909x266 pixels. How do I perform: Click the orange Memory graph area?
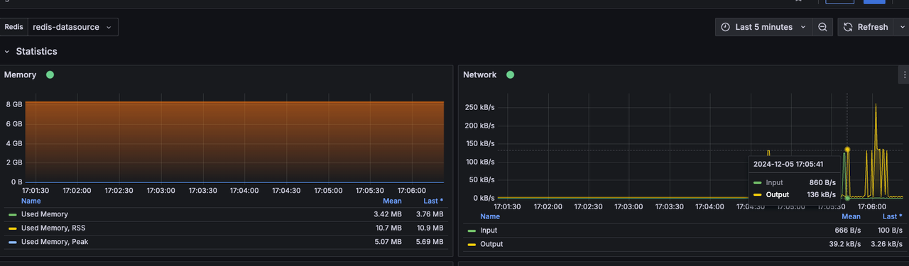coord(234,142)
